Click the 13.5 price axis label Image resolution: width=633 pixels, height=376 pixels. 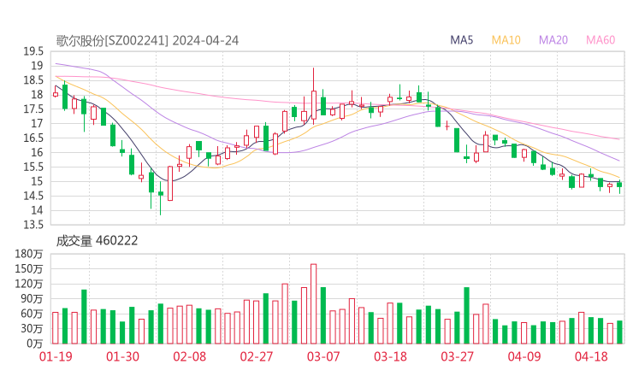click(x=33, y=225)
